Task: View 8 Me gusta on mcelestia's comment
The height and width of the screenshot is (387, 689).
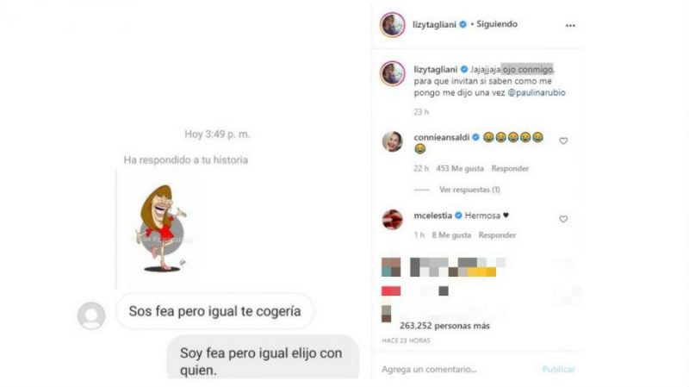Action: click(x=451, y=235)
